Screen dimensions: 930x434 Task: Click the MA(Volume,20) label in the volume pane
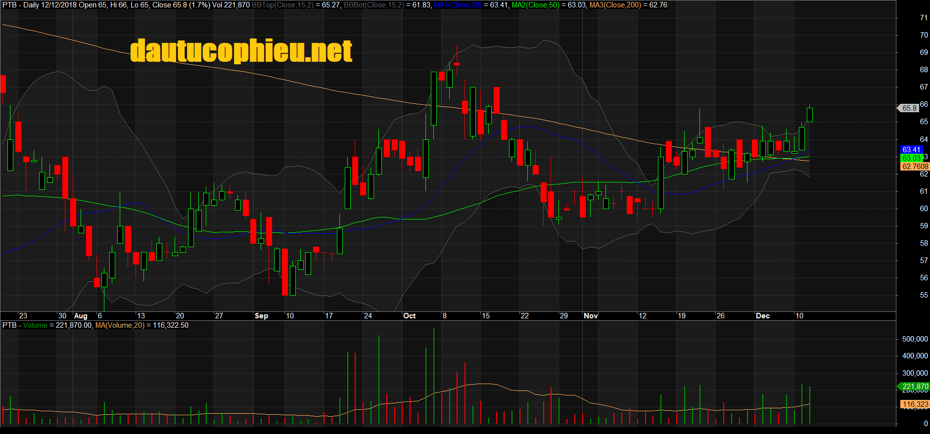pyautogui.click(x=120, y=325)
